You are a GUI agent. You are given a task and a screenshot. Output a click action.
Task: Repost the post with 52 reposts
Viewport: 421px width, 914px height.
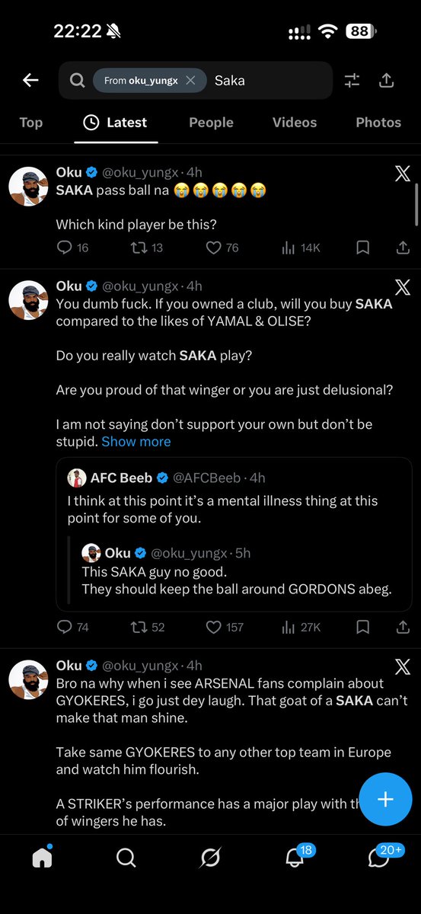[x=148, y=627]
